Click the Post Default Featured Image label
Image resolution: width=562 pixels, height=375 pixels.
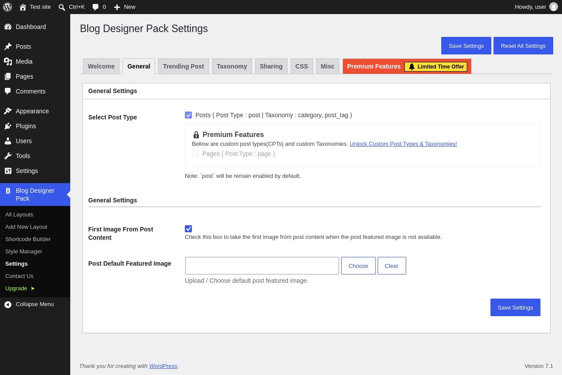(130, 263)
